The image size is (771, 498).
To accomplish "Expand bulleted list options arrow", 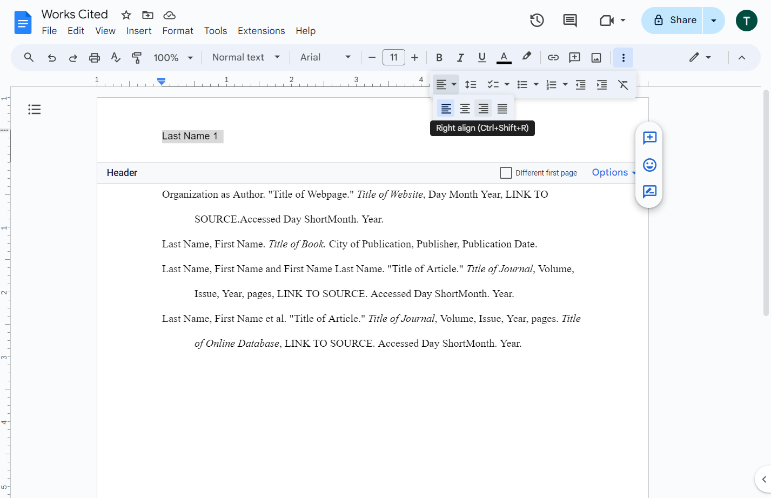I will [536, 85].
